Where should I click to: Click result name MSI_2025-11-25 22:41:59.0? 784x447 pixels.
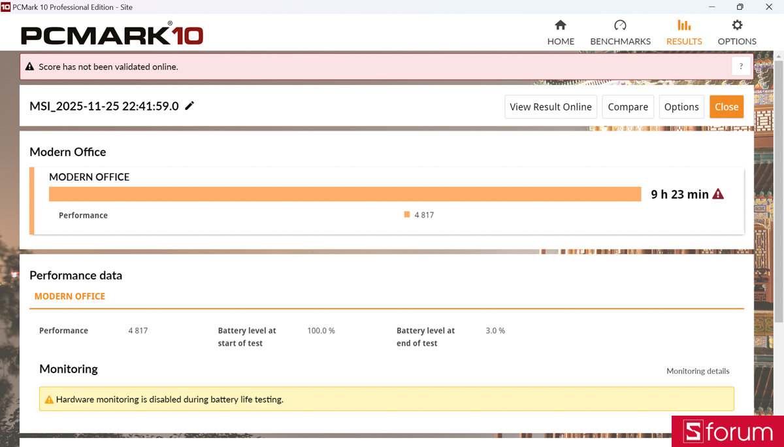click(104, 106)
